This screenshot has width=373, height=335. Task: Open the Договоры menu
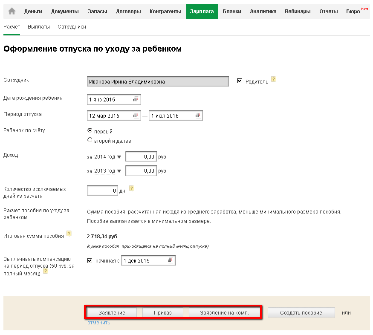[128, 12]
